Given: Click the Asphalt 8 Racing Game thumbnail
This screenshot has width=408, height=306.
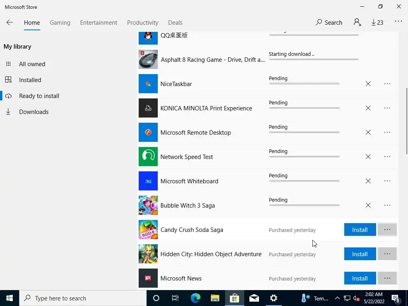Looking at the screenshot, I should click(x=148, y=59).
